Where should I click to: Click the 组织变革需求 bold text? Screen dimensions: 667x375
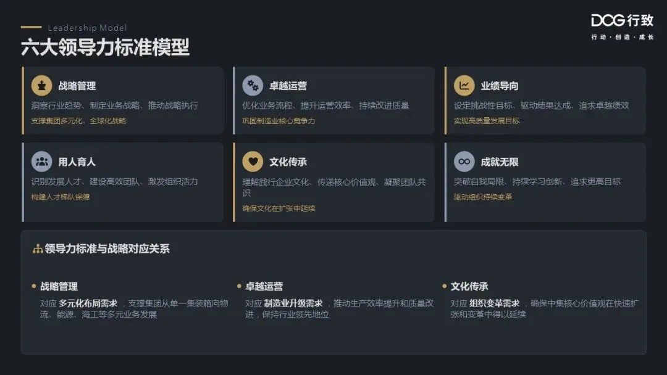point(494,303)
